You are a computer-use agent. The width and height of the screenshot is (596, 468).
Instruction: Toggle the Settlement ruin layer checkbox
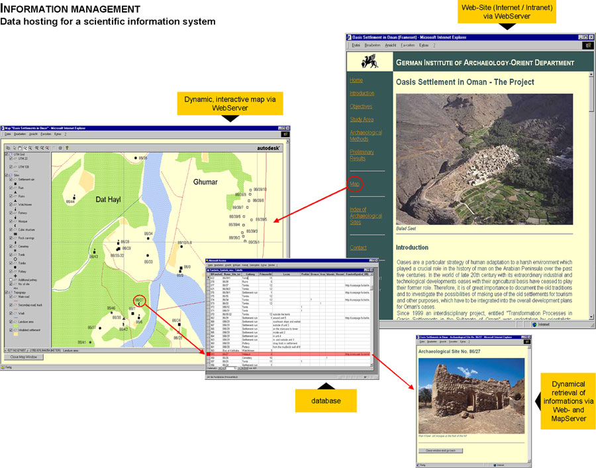11,180
